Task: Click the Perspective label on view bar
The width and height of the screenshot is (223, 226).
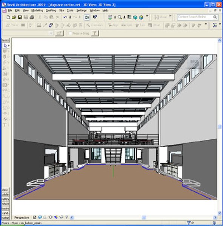Action: coord(22,217)
